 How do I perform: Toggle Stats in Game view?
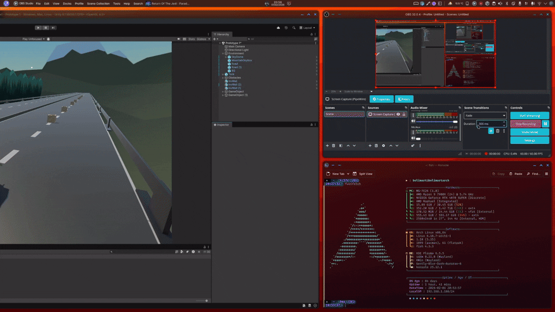point(191,39)
